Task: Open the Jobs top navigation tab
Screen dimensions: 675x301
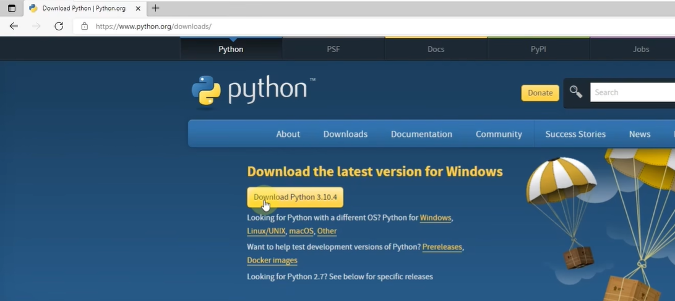Action: pyautogui.click(x=640, y=49)
